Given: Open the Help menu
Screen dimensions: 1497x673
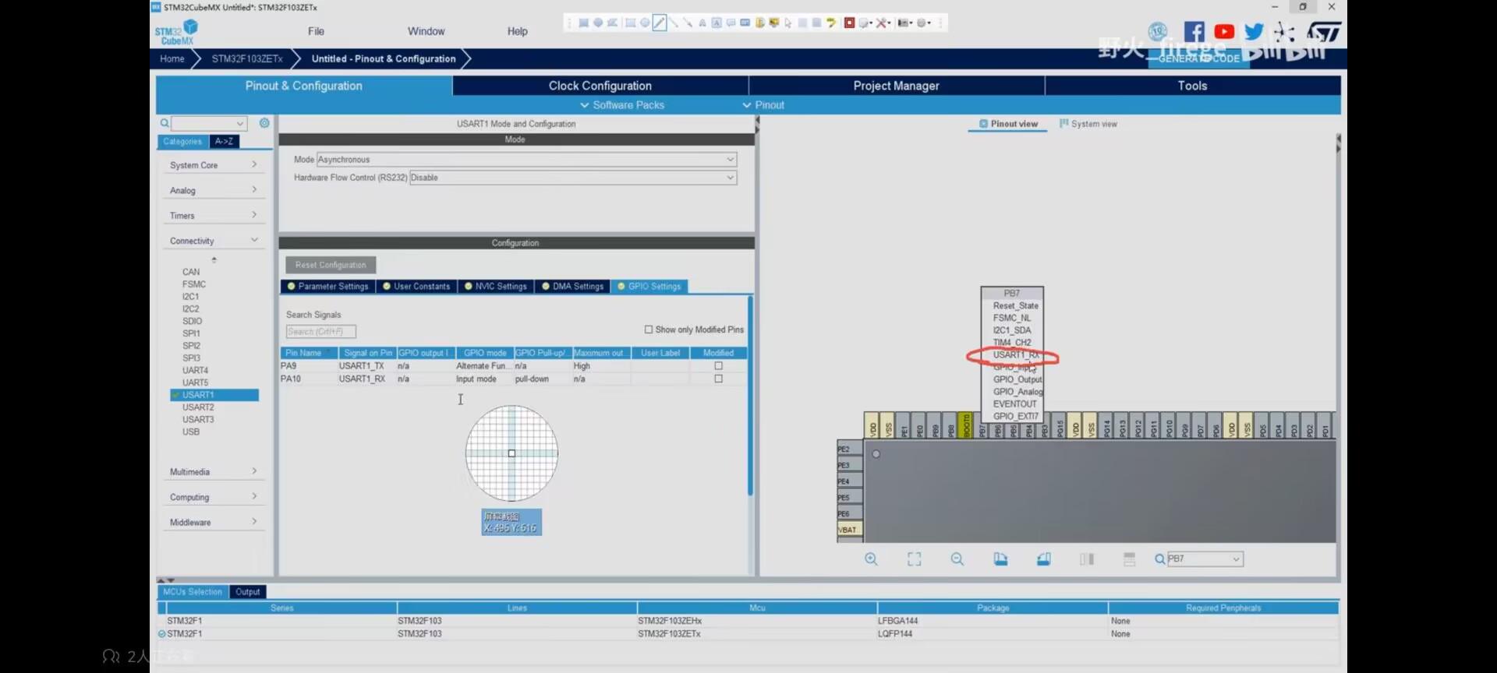Looking at the screenshot, I should pos(517,31).
